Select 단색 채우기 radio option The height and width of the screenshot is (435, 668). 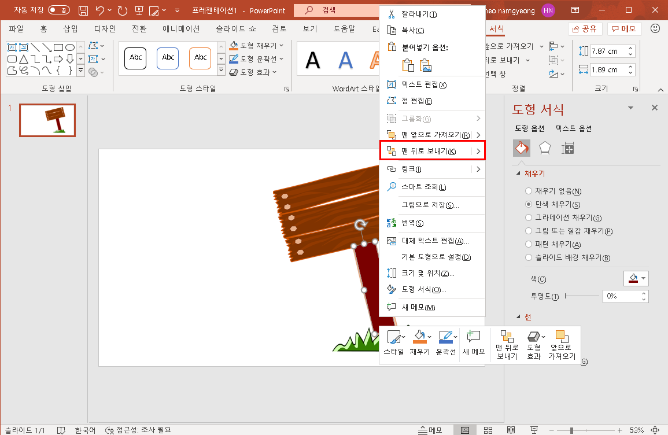[529, 204]
